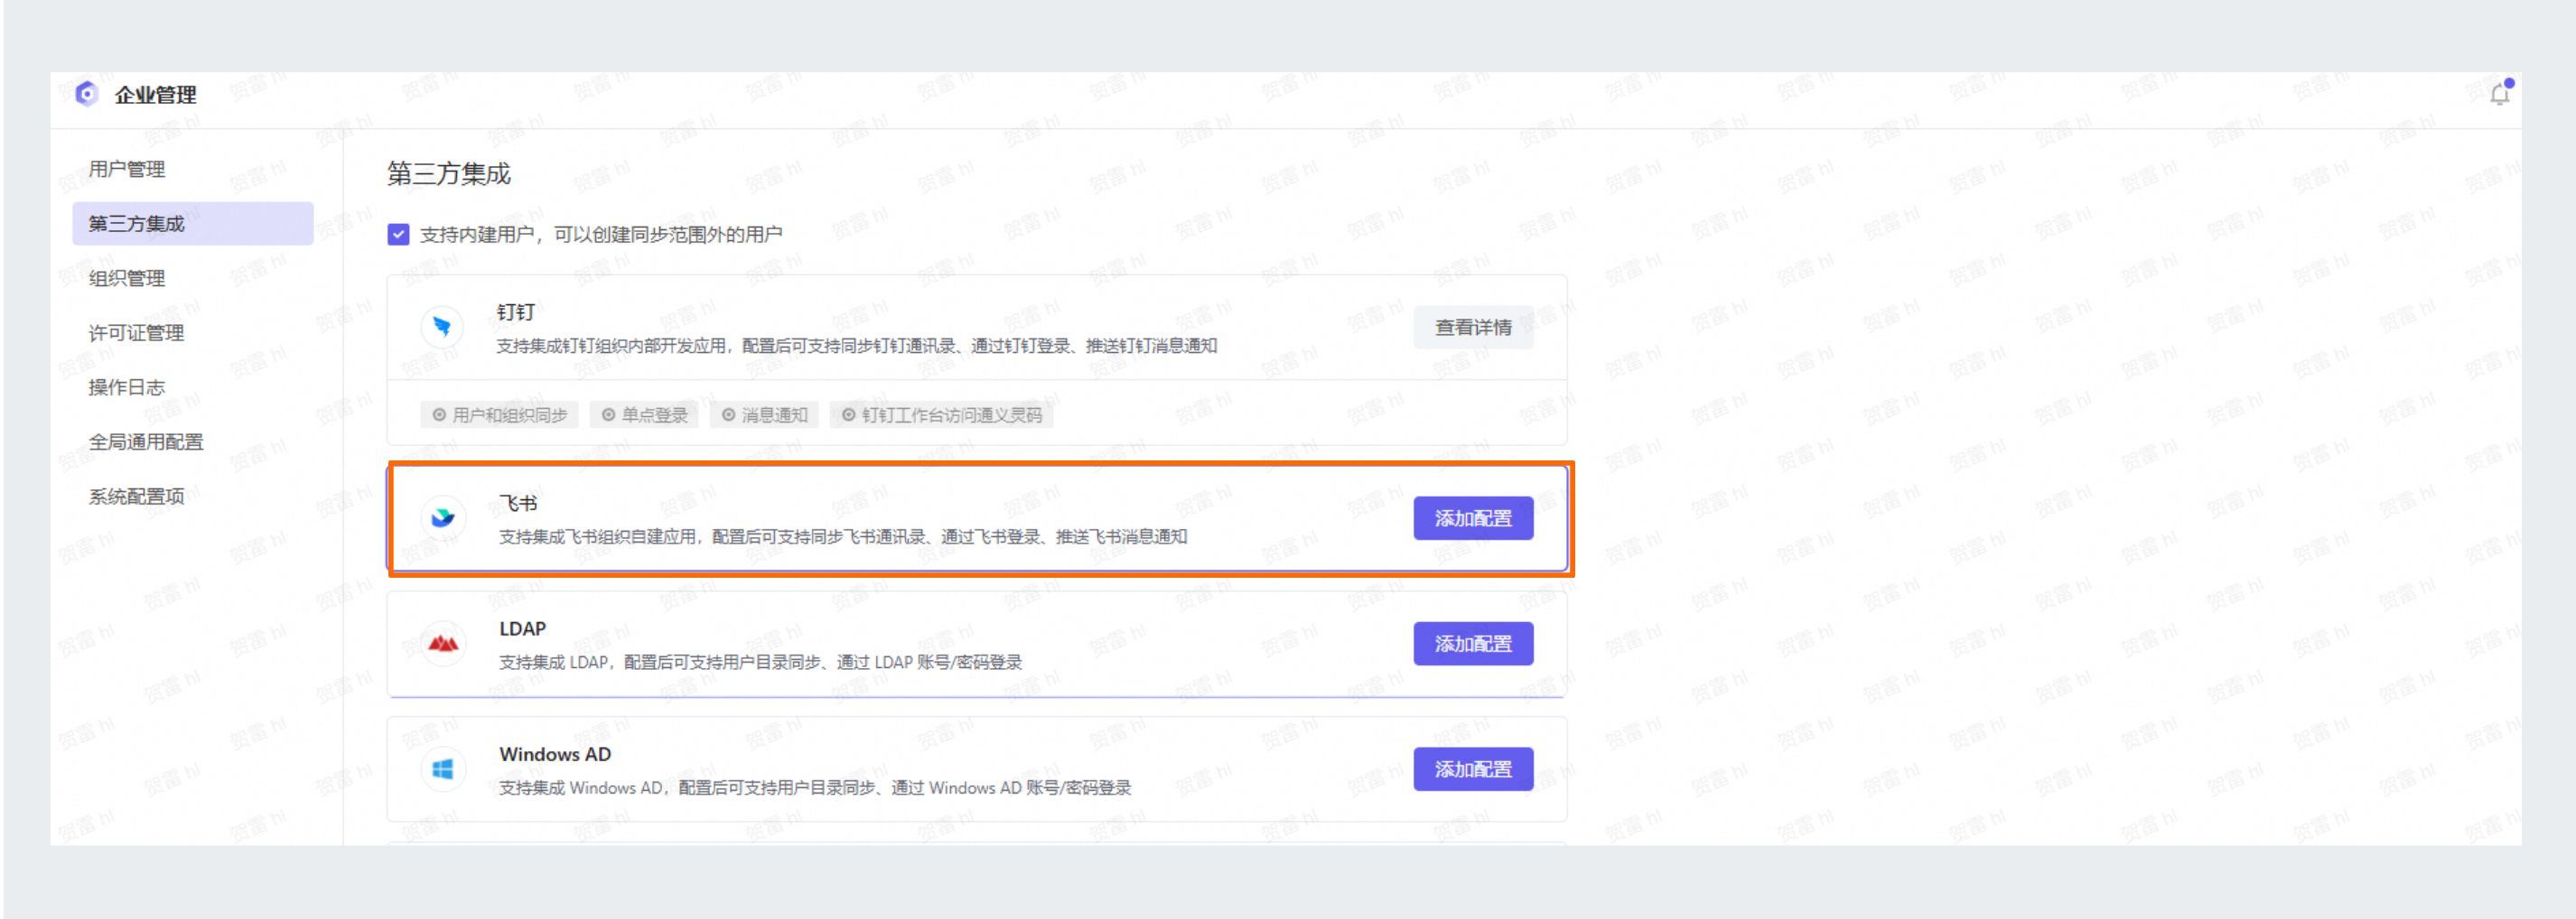Viewport: 2576px width, 919px height.
Task: Click the Windows AD logo icon
Action: pyautogui.click(x=442, y=769)
